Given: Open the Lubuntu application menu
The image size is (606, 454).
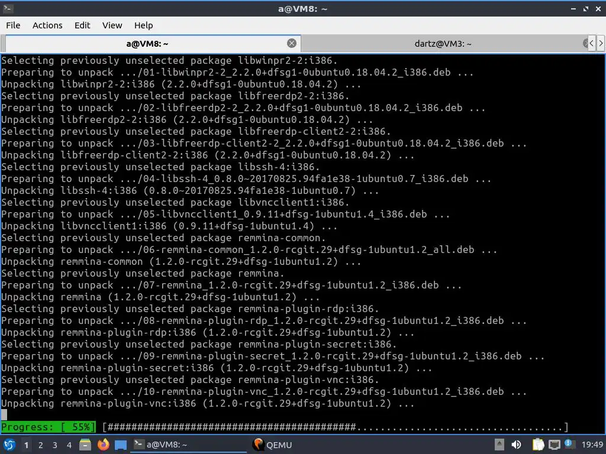Looking at the screenshot, I should 9,445.
